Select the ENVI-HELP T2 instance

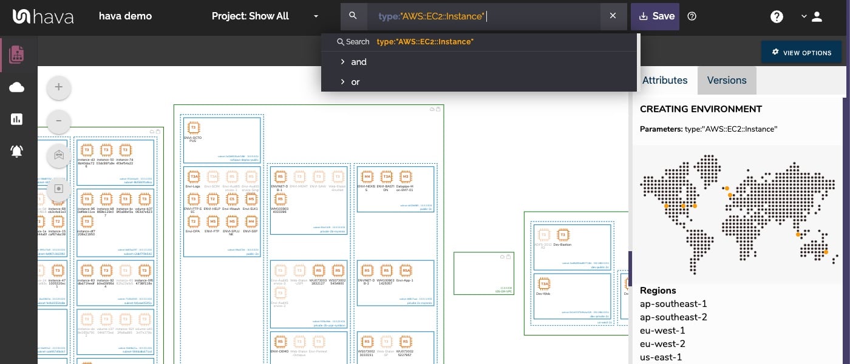point(212,199)
